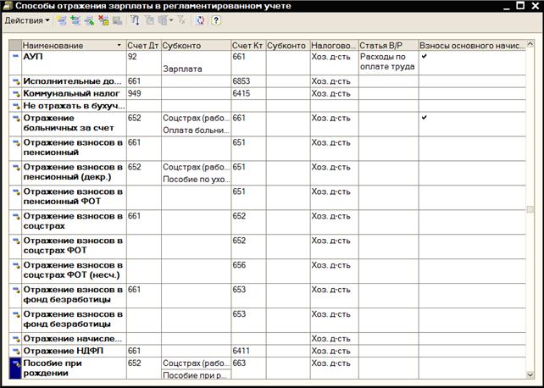Click the Mark for deletion toolbar icon
Image resolution: width=544 pixels, height=388 pixels.
pyautogui.click(x=103, y=20)
